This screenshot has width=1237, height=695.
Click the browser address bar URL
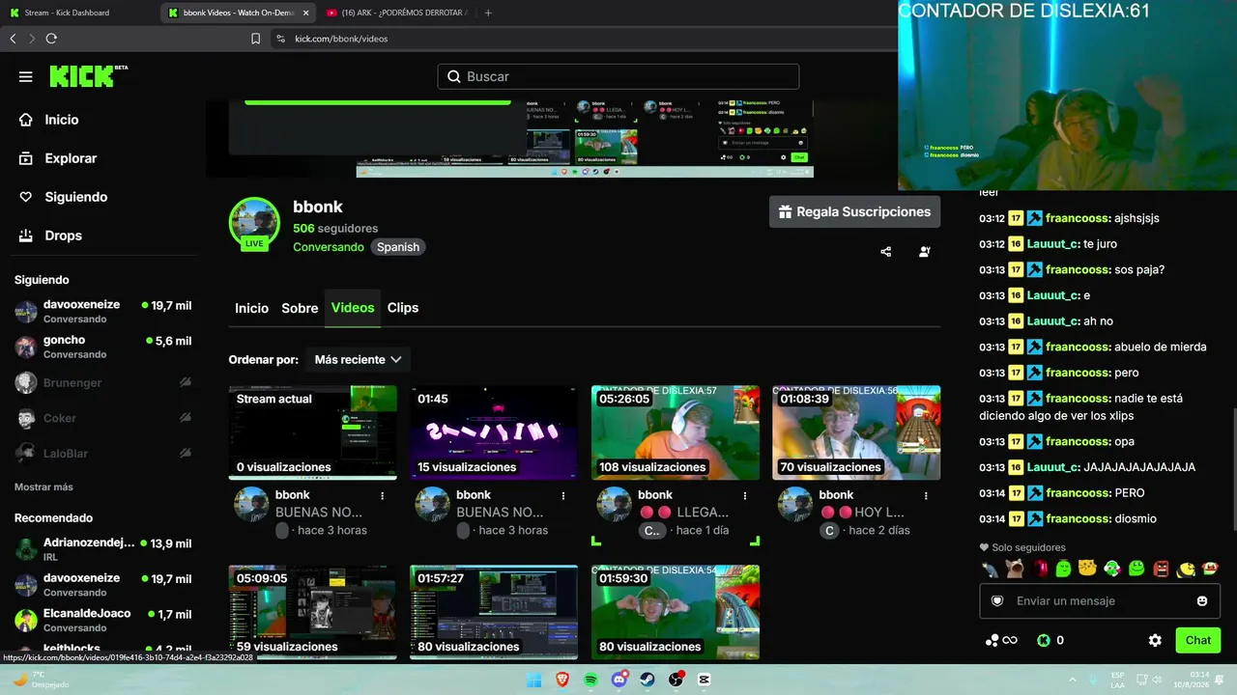pos(341,39)
